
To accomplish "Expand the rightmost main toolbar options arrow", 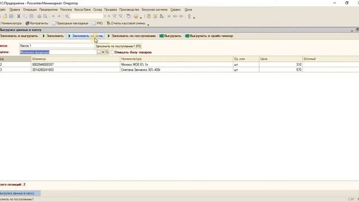I will (194, 17).
